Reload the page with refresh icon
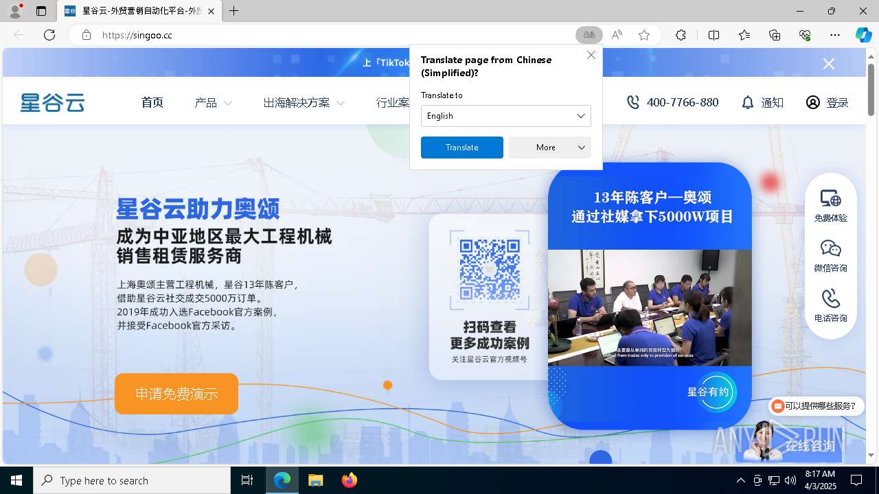This screenshot has height=494, width=879. 49,35
